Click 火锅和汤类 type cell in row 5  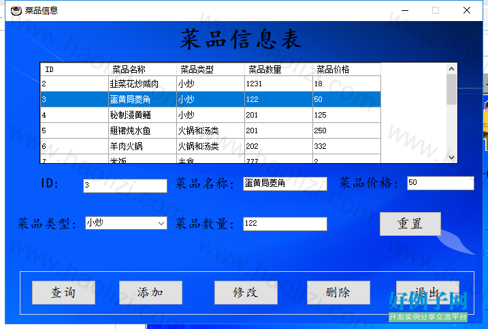[211, 131]
